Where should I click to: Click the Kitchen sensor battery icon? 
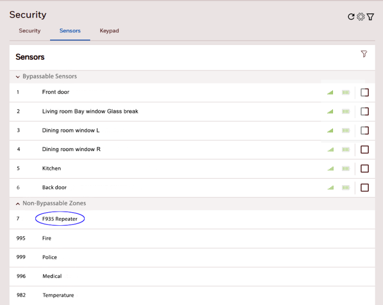click(346, 169)
